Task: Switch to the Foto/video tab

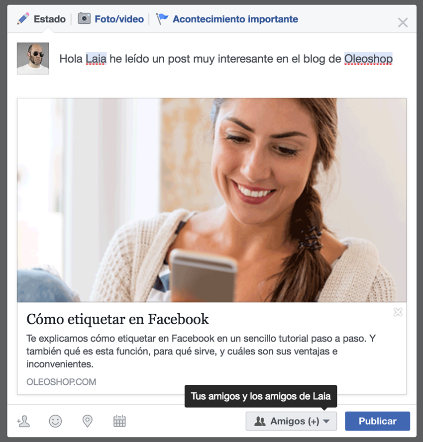Action: point(119,19)
